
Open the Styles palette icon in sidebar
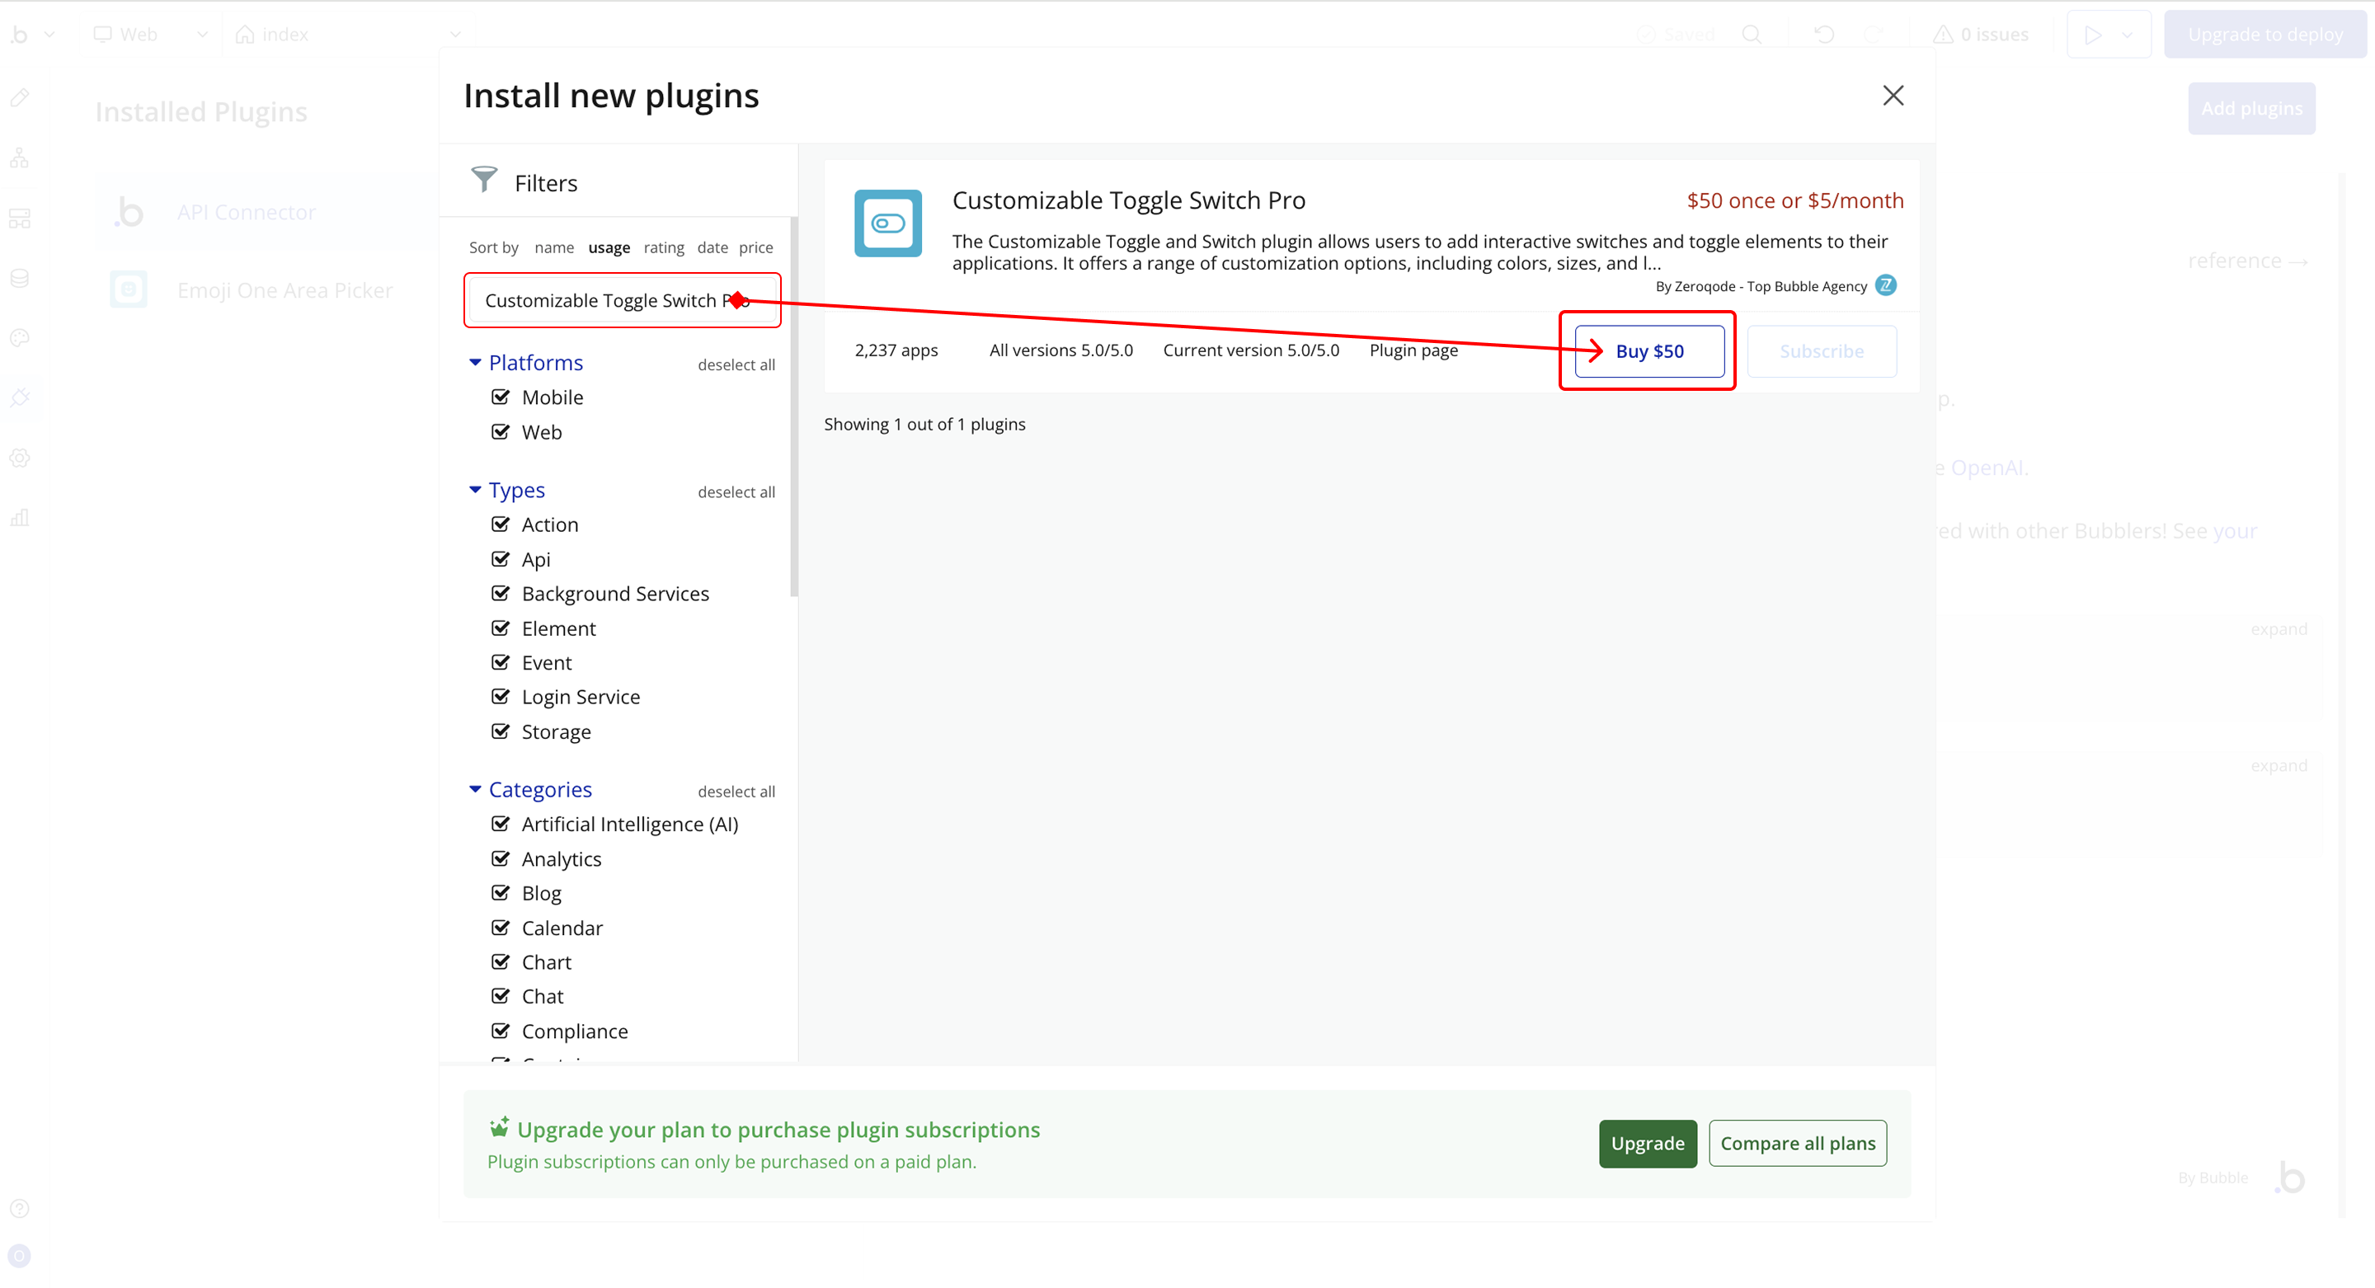click(x=19, y=338)
